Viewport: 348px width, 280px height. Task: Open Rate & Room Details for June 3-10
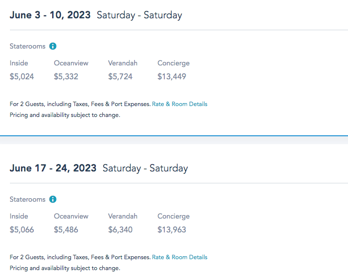(x=180, y=104)
